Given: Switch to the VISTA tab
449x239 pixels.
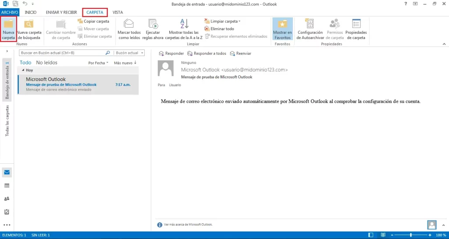Looking at the screenshot, I should coord(118,12).
